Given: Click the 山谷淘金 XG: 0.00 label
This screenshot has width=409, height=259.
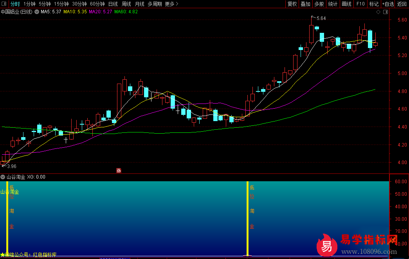Looking at the screenshot, I should click(x=26, y=177).
